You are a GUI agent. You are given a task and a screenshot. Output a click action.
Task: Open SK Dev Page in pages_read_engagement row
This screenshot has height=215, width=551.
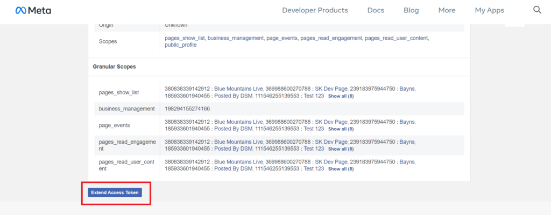click(x=331, y=142)
